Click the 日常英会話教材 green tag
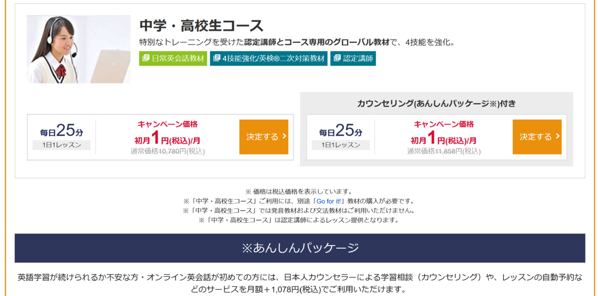Viewport: 598px width, 296px height. [173, 58]
